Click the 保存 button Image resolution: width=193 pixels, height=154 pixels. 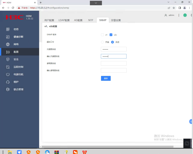pyautogui.click(x=106, y=78)
